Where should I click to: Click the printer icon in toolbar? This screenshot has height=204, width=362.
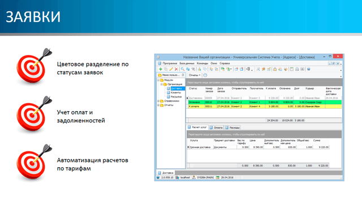tap(297, 69)
